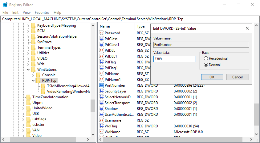The height and width of the screenshot is (143, 260).
Task: Click the Registry Editor app icon in title bar
Action: click(x=5, y=5)
